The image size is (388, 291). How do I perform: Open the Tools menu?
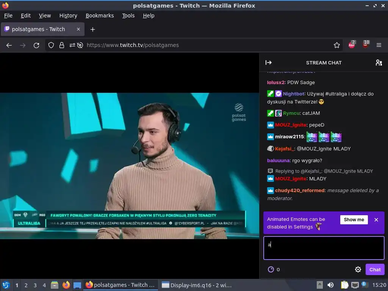tap(128, 16)
